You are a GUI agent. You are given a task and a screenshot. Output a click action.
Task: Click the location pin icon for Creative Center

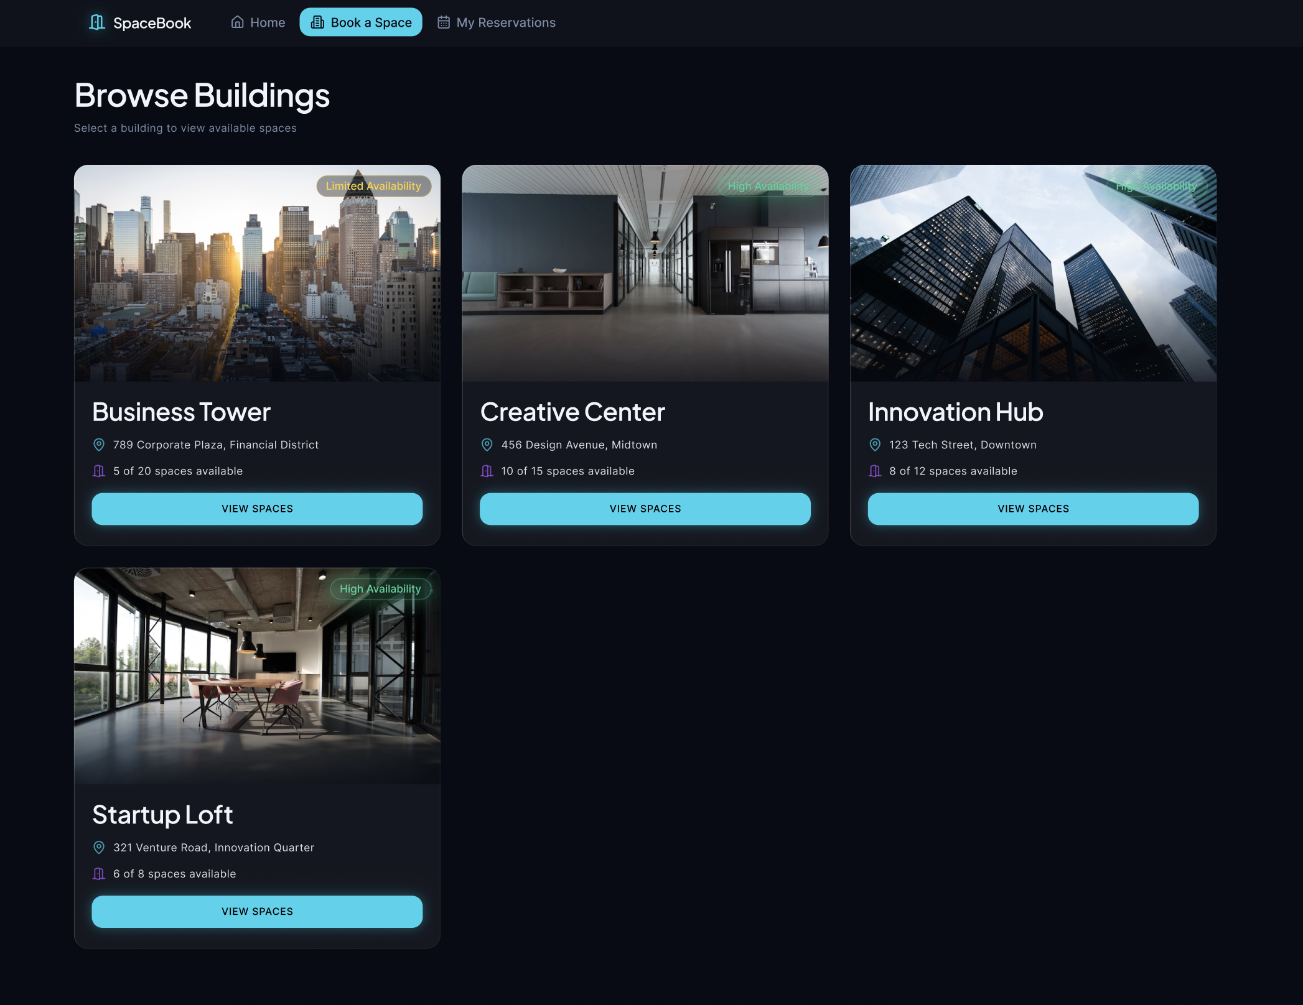coord(487,445)
